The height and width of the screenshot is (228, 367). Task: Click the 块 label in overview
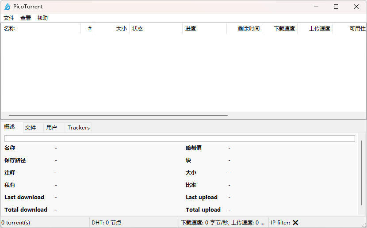[x=188, y=160]
